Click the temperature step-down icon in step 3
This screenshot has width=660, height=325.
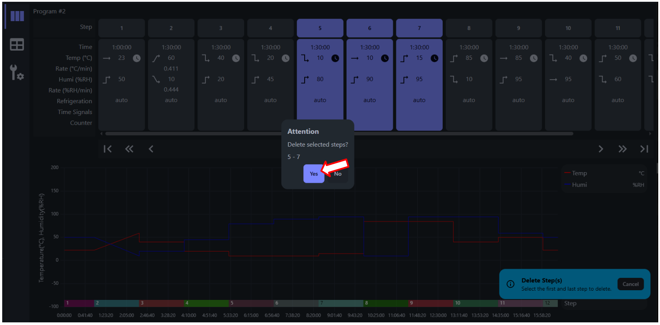206,58
